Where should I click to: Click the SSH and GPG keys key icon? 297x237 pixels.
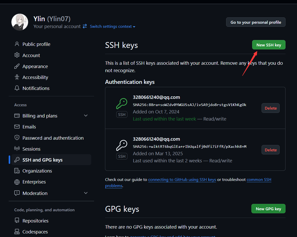[x=17, y=160]
